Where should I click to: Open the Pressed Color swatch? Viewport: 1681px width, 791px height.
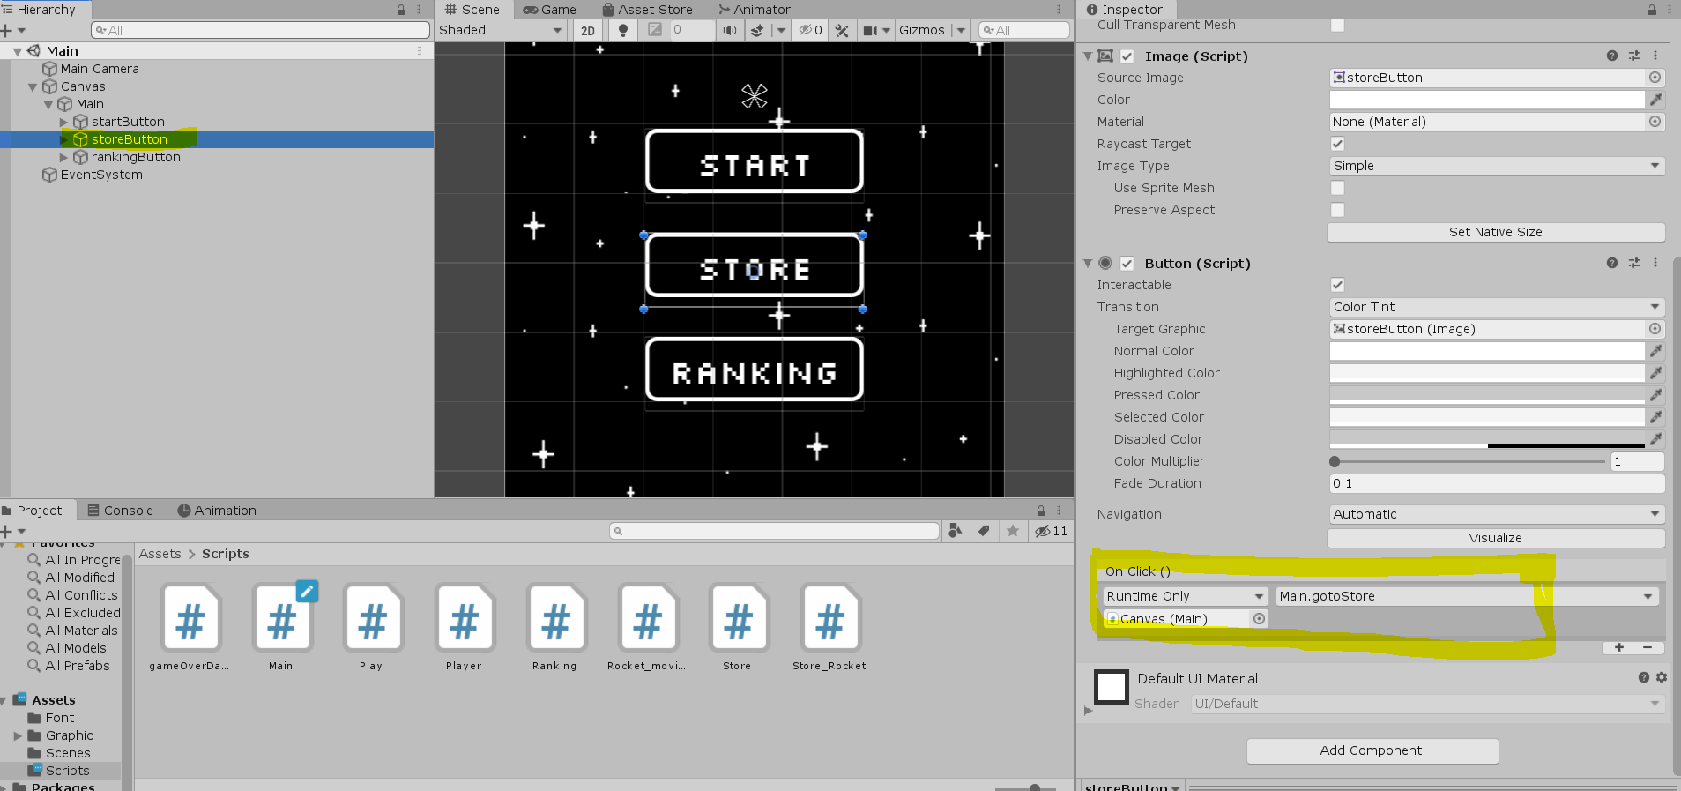click(1487, 395)
